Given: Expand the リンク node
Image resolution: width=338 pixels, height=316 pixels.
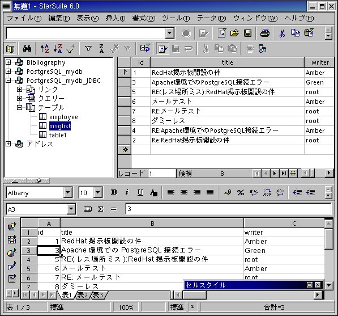Looking at the screenshot, I should 19,89.
